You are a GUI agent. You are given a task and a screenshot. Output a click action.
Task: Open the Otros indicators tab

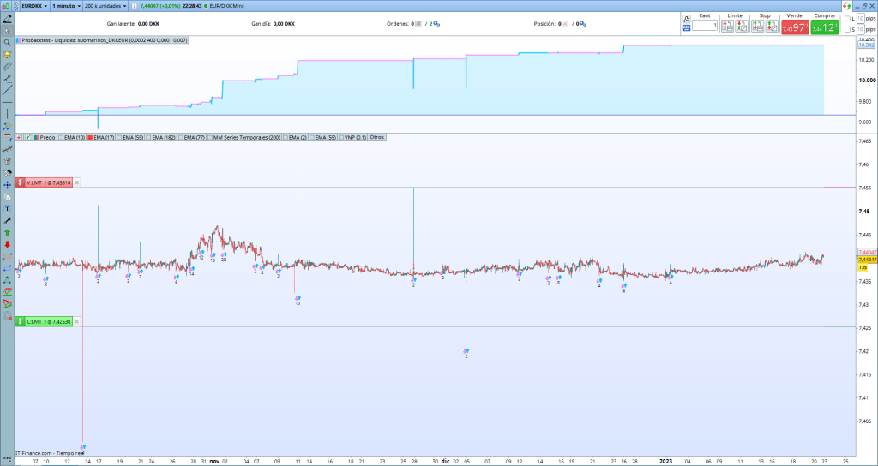pyautogui.click(x=377, y=137)
